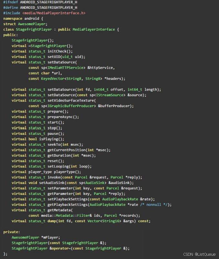Click MediaPlayerInterface in the class declaration
The height and width of the screenshot is (259, 219).
click(94, 29)
